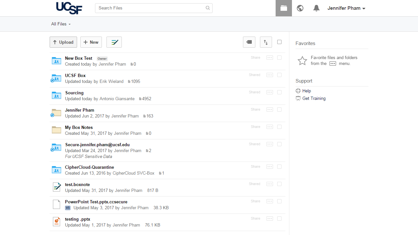418x235 pixels.
Task: Check the UCSF Box checkbox
Action: (x=279, y=75)
